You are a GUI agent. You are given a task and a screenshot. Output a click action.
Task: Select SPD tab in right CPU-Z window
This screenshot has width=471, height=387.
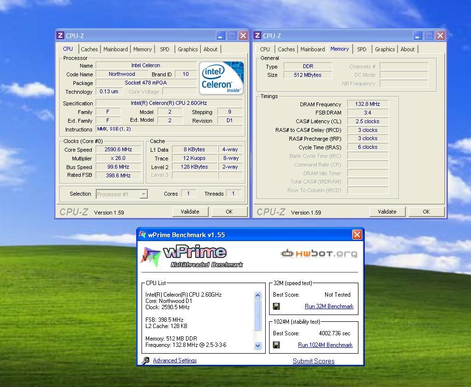(362, 49)
